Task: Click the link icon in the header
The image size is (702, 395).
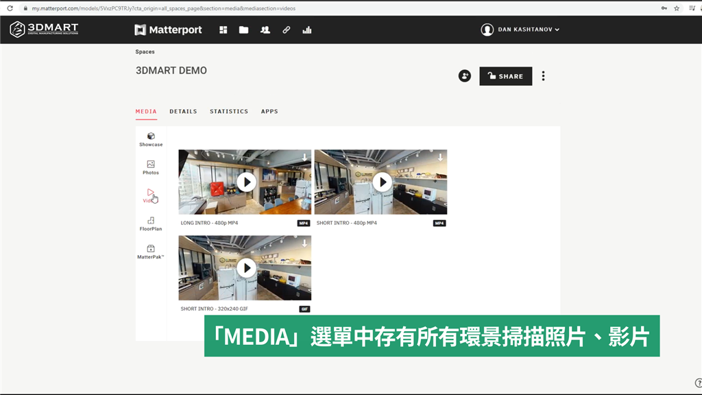Action: (286, 30)
